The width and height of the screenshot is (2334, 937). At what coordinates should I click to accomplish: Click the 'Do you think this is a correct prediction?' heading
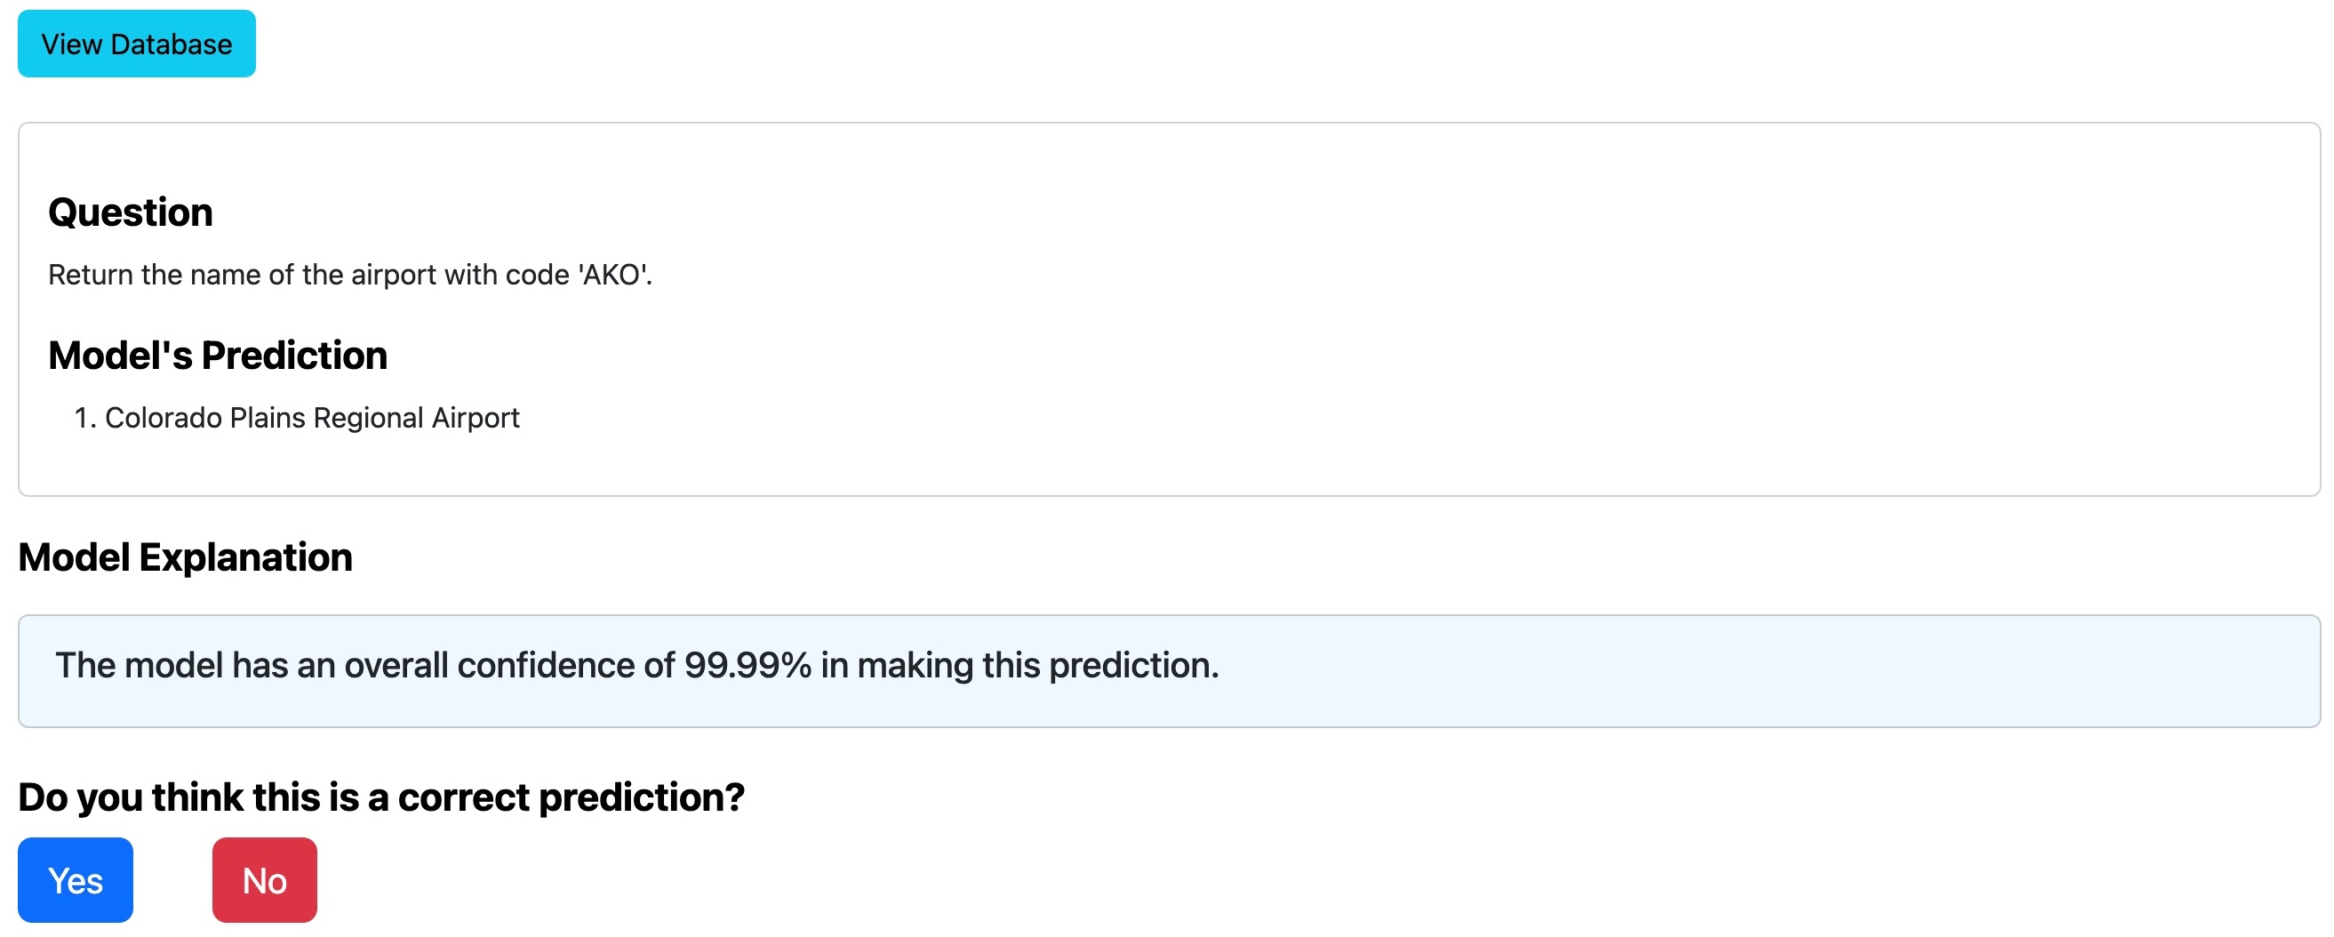pos(380,797)
